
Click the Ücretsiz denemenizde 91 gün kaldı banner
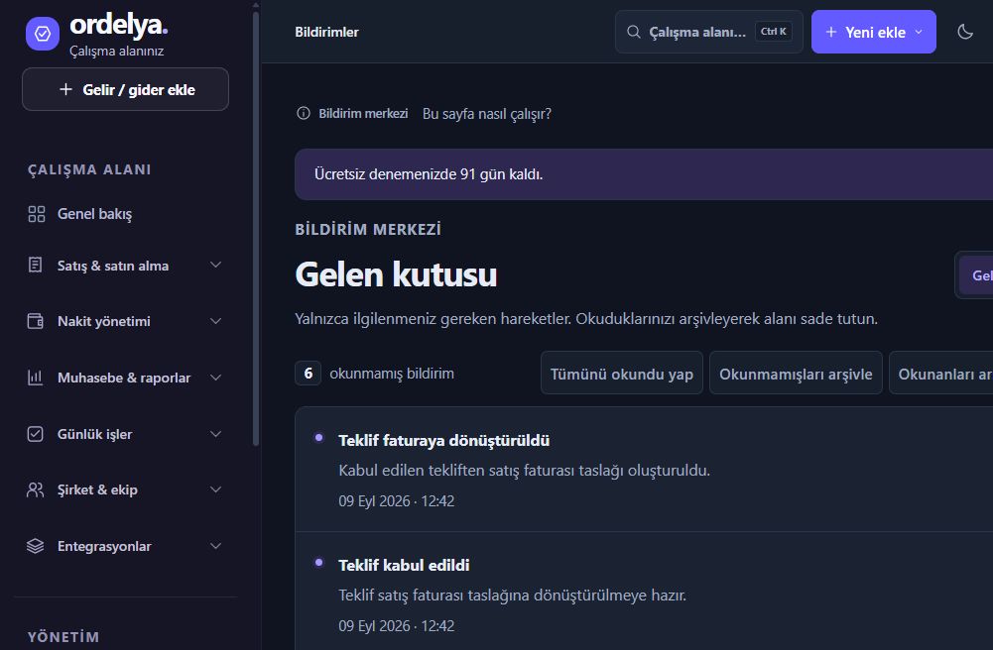644,173
